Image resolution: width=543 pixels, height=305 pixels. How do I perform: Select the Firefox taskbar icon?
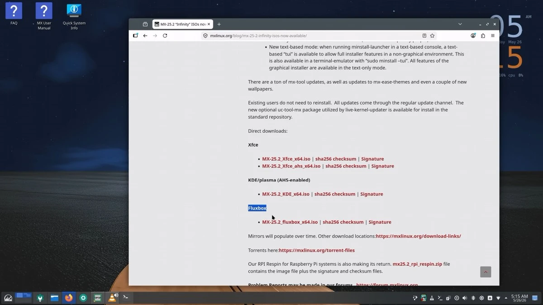(69, 298)
